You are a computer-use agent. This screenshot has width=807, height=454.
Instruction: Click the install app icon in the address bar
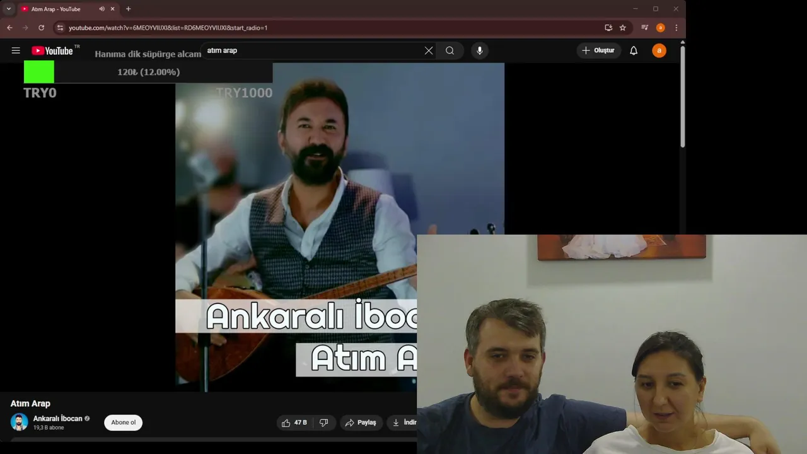point(608,28)
